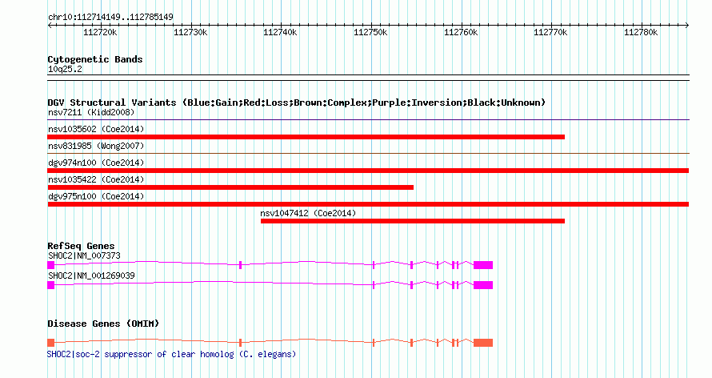Image resolution: width=712 pixels, height=378 pixels.
Task: Click the SHOC2|NM_001269039 transcript label
Action: (91, 275)
